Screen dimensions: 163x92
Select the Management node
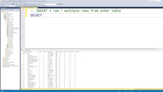tap(7, 63)
